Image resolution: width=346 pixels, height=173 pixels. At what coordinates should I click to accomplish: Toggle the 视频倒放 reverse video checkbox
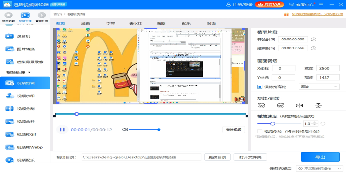(260, 131)
